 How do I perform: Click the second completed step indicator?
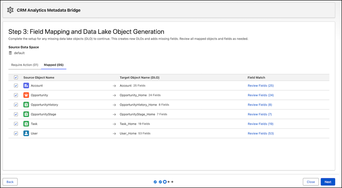click(160, 182)
